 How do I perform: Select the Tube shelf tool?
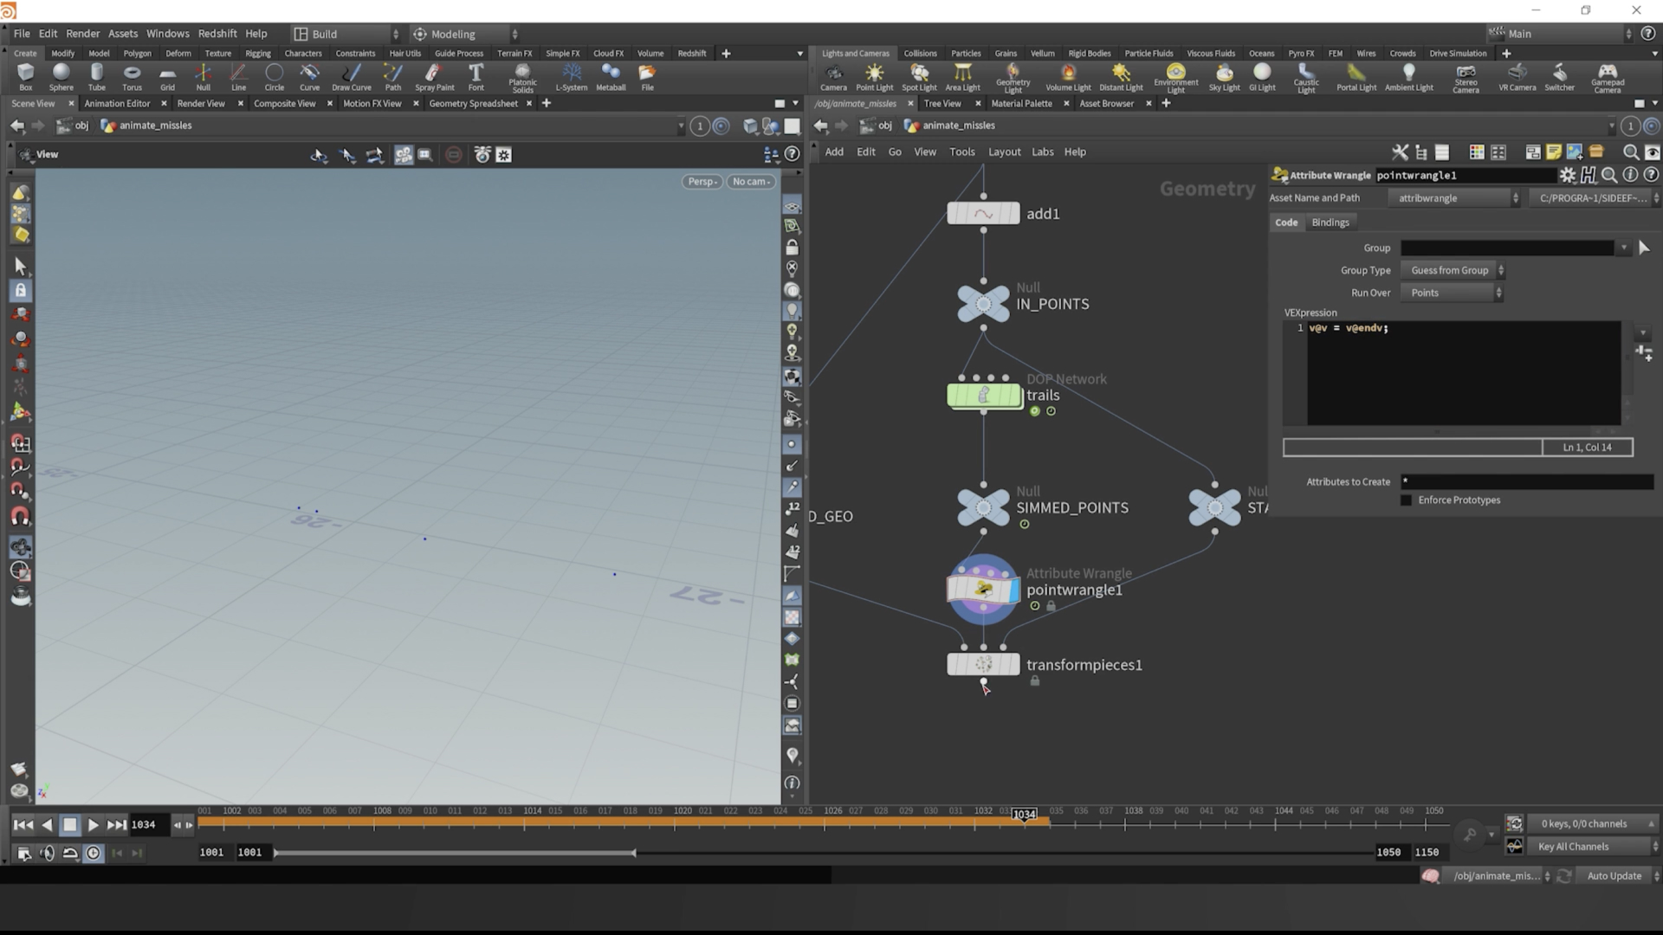pyautogui.click(x=96, y=77)
